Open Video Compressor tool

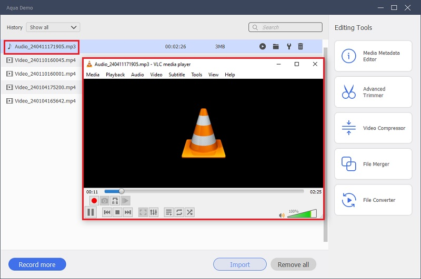tap(373, 128)
